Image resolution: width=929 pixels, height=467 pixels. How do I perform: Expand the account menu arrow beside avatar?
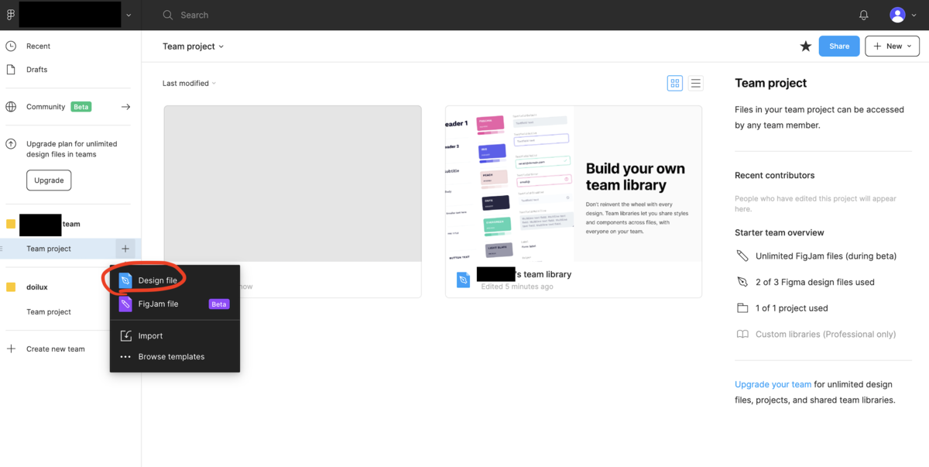point(913,15)
